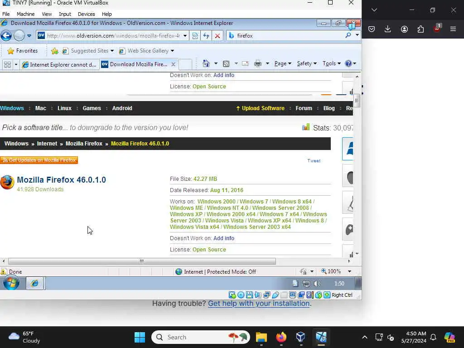Screen dimensions: 464x348
Task: Click VirtualBox optical disk status icon
Action: pos(241,295)
